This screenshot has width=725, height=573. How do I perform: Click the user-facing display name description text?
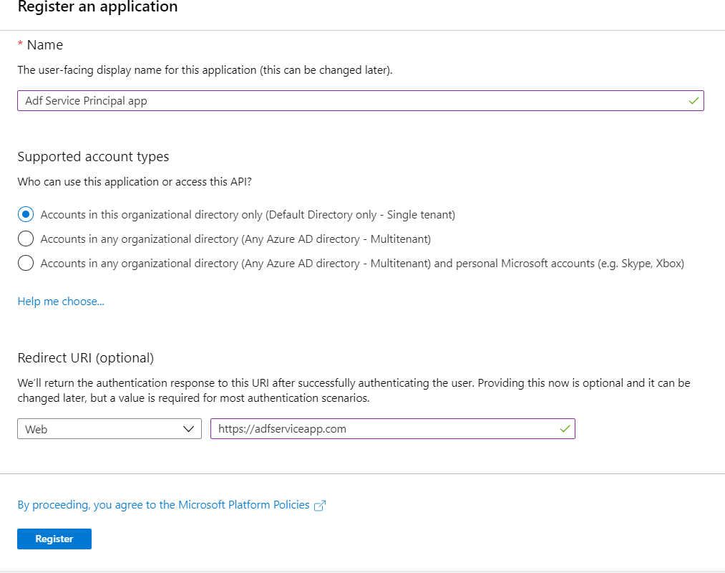[205, 70]
